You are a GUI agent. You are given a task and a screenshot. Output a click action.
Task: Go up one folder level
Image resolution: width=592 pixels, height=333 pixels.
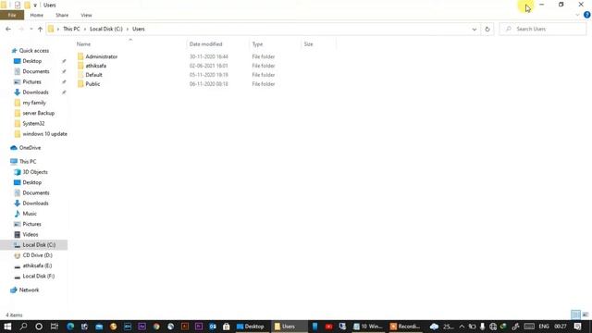pos(40,29)
